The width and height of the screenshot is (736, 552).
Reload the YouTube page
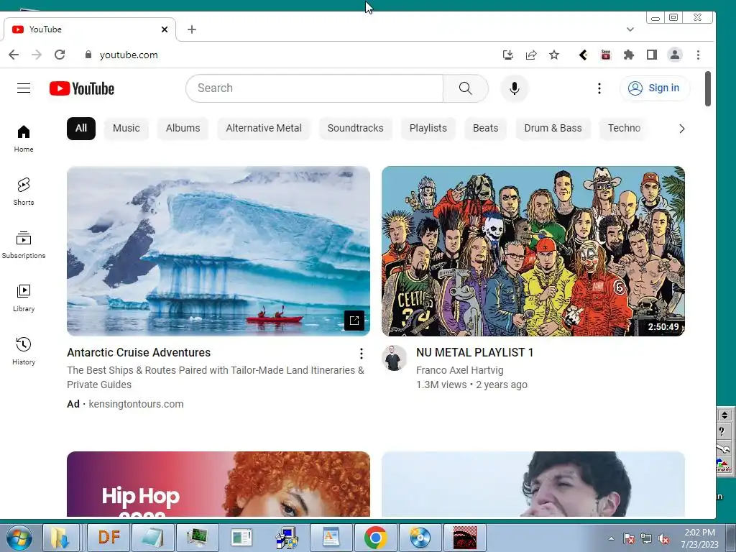pyautogui.click(x=60, y=55)
